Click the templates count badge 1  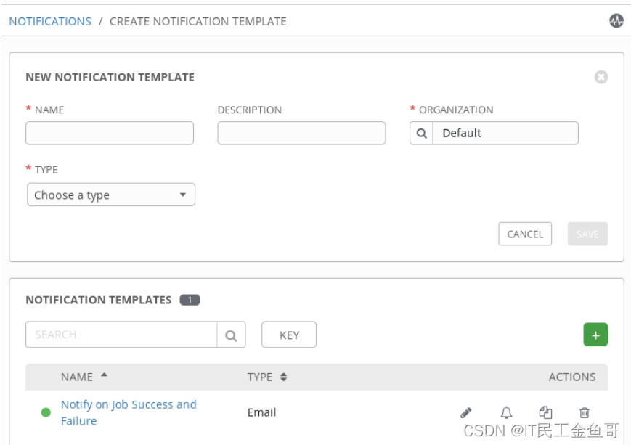(190, 300)
